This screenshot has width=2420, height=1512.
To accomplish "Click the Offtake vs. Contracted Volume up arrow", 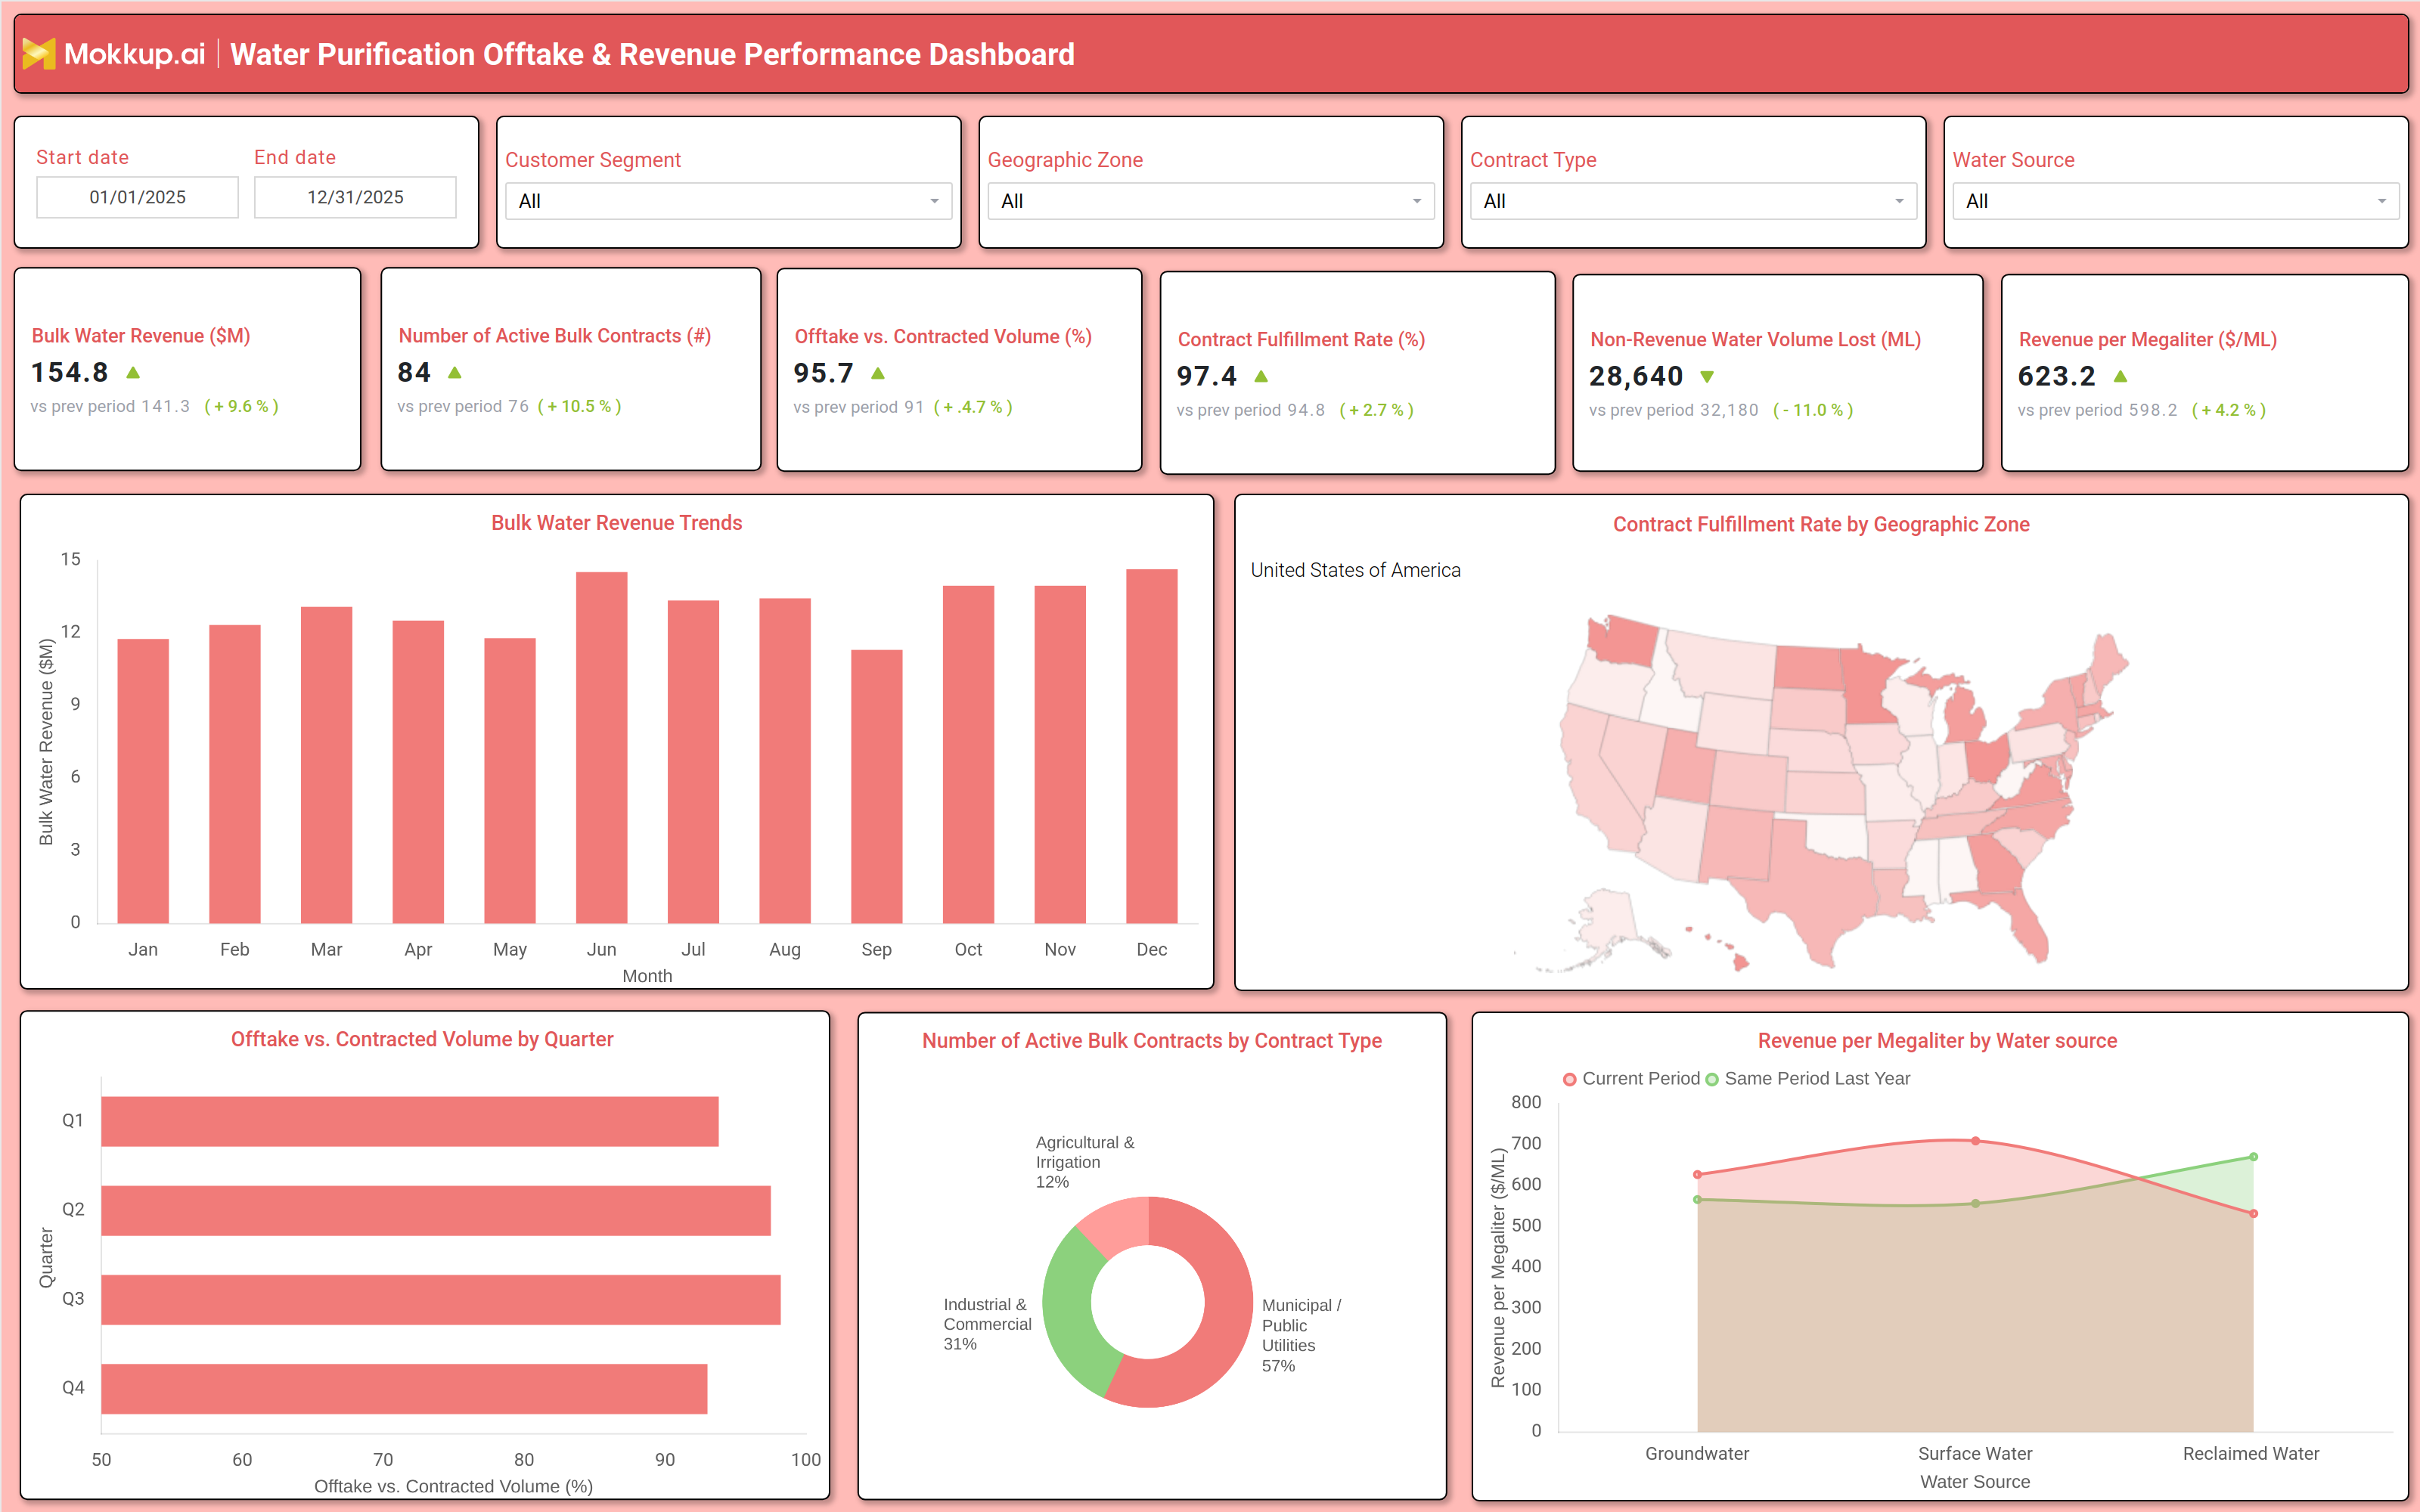I will (x=878, y=374).
